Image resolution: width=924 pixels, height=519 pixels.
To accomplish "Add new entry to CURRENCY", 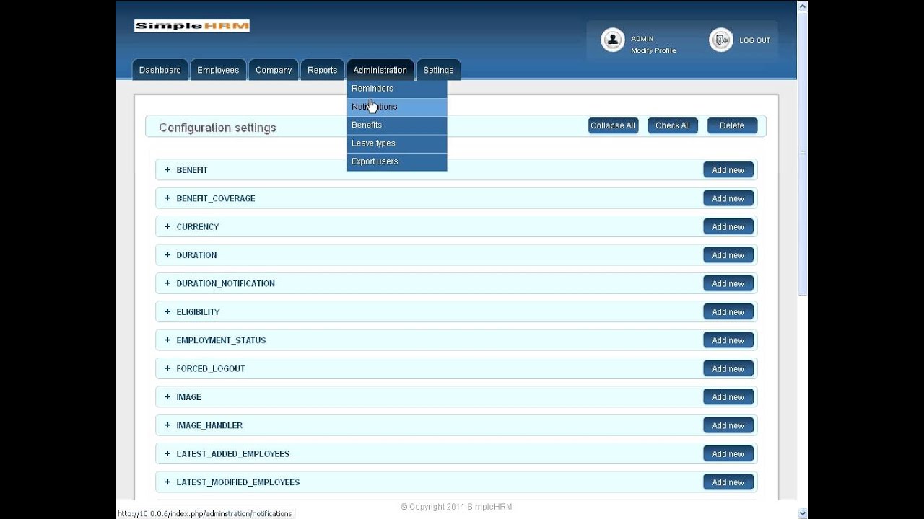I will coord(728,226).
